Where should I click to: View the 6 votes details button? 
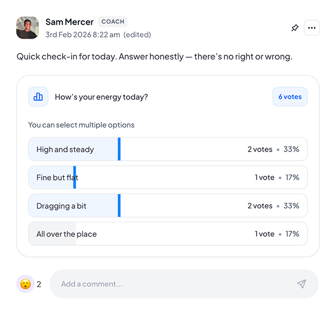[290, 97]
